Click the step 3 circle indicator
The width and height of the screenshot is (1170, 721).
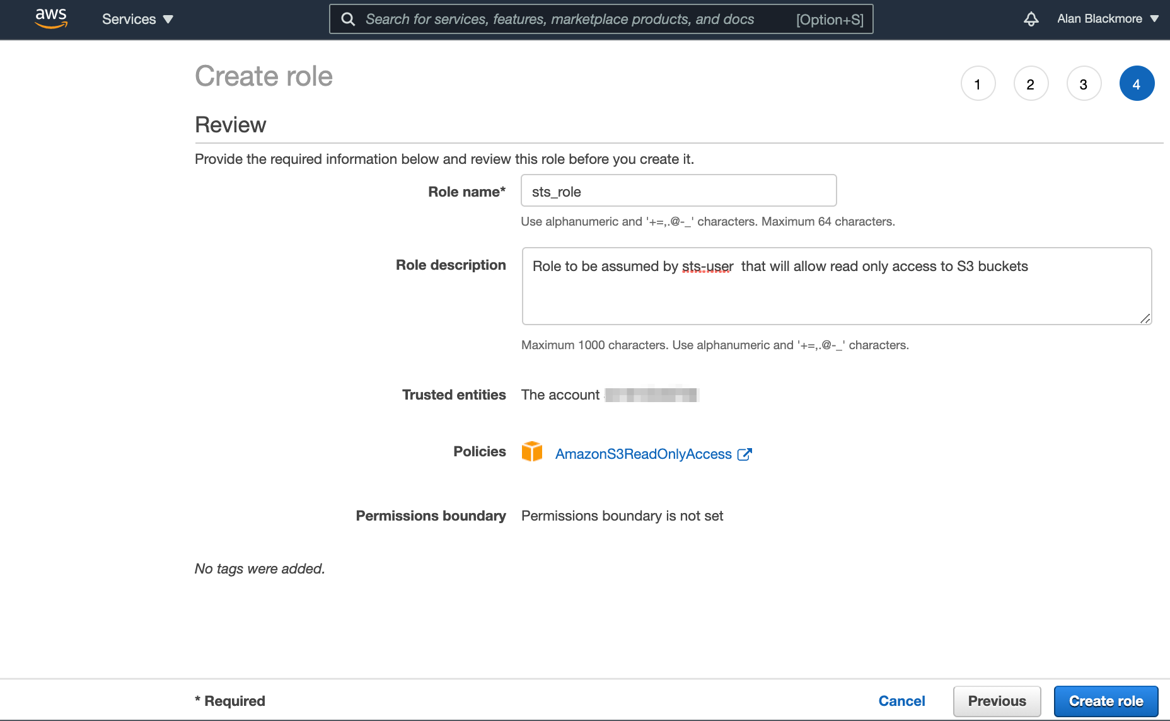pos(1084,83)
